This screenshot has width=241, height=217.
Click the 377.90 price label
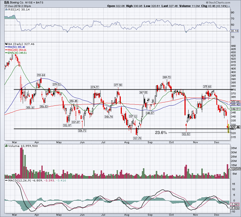pos(118,85)
